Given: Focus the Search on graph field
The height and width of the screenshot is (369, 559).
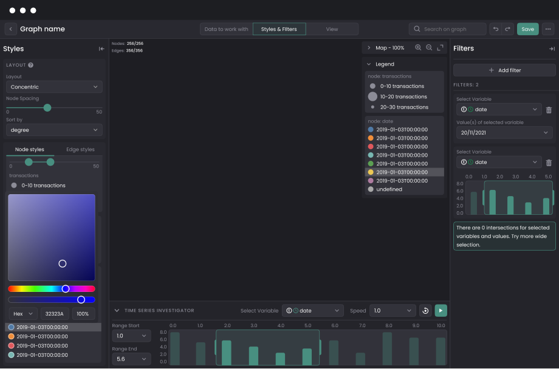Looking at the screenshot, I should click(448, 29).
